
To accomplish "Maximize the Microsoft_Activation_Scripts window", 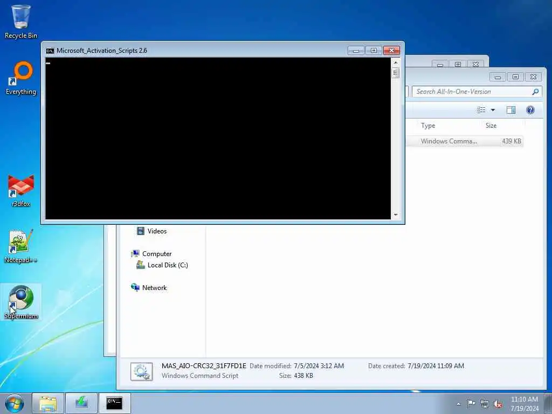I will [374, 51].
